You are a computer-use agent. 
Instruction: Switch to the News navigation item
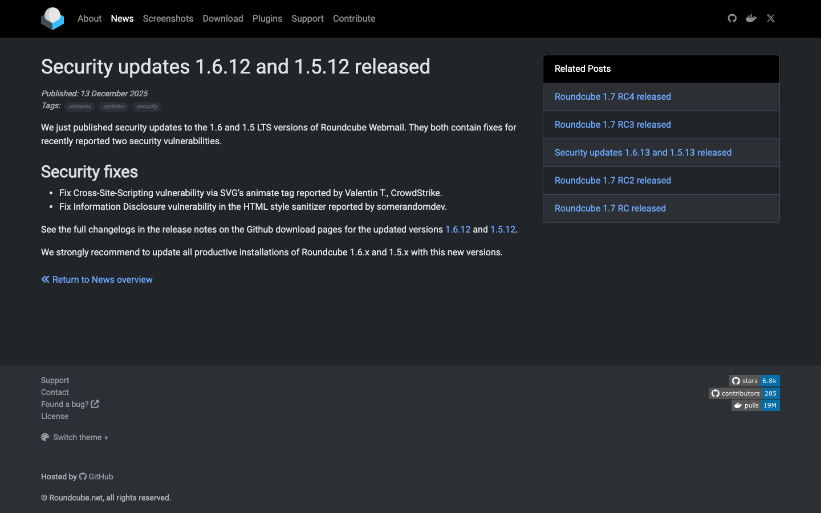122,18
